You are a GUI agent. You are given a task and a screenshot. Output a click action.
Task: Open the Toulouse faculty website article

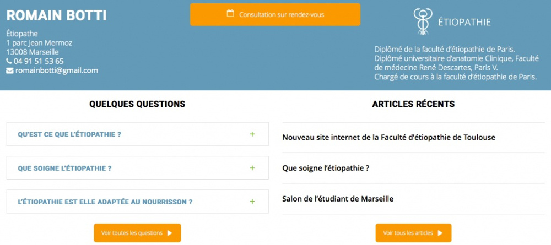pos(388,137)
